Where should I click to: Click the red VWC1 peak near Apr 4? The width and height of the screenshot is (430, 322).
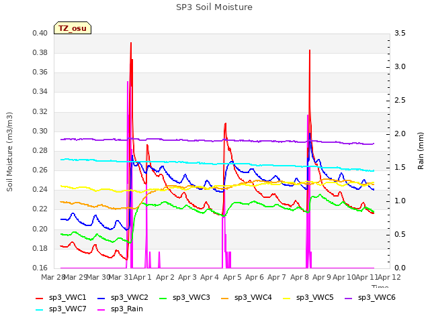[225, 124]
